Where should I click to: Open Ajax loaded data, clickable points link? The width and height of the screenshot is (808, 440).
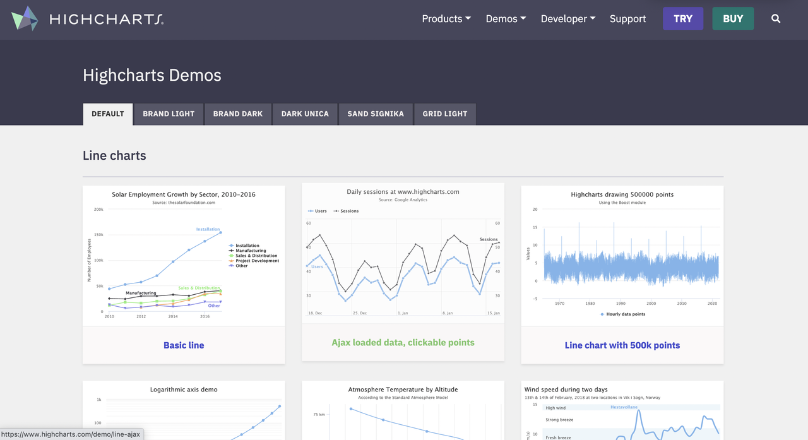(x=403, y=343)
